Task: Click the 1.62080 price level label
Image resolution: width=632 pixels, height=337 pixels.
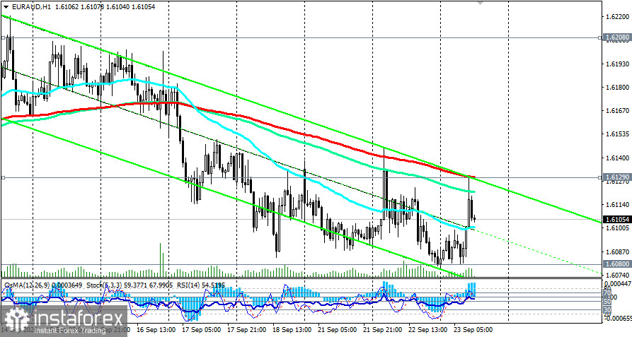Action: pyautogui.click(x=616, y=37)
